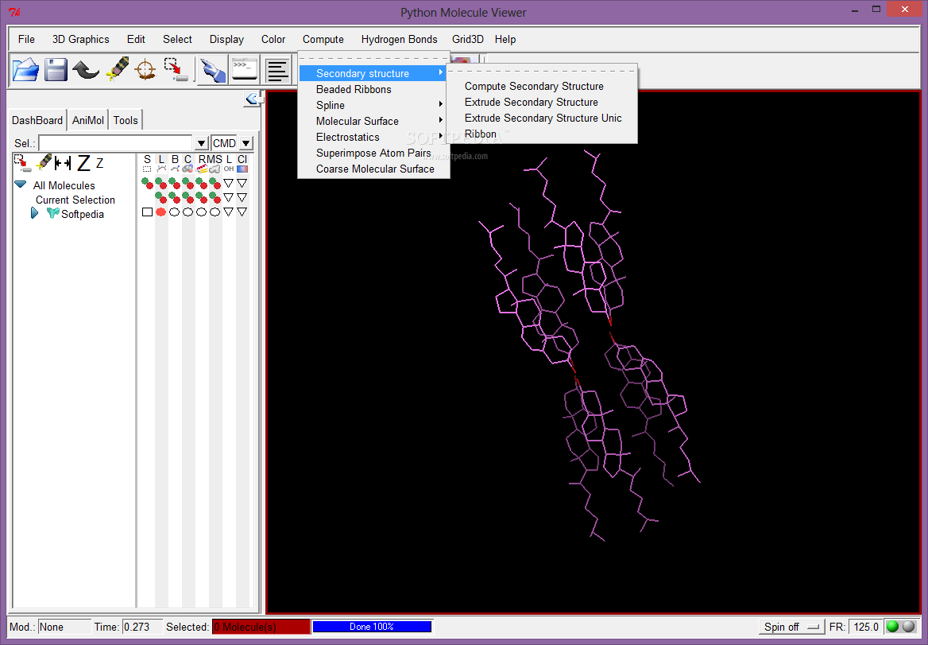Open the CMD dropdown arrow
This screenshot has height=645, width=928.
pos(246,143)
